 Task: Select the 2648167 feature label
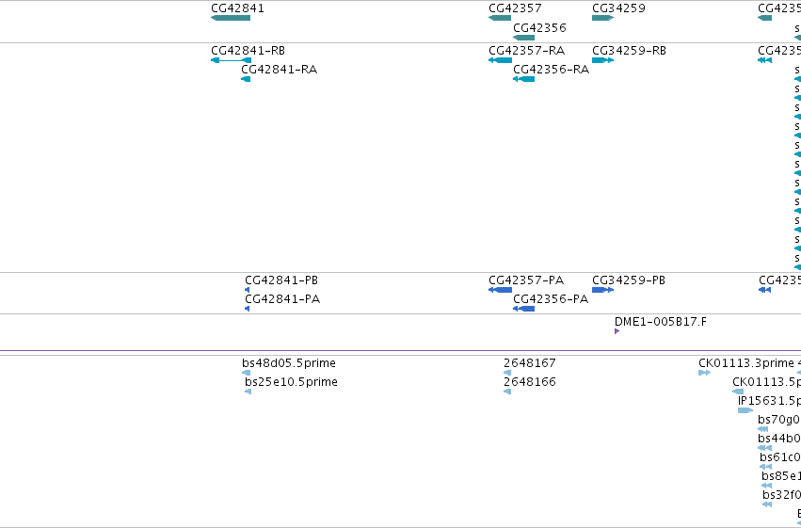[x=530, y=363]
